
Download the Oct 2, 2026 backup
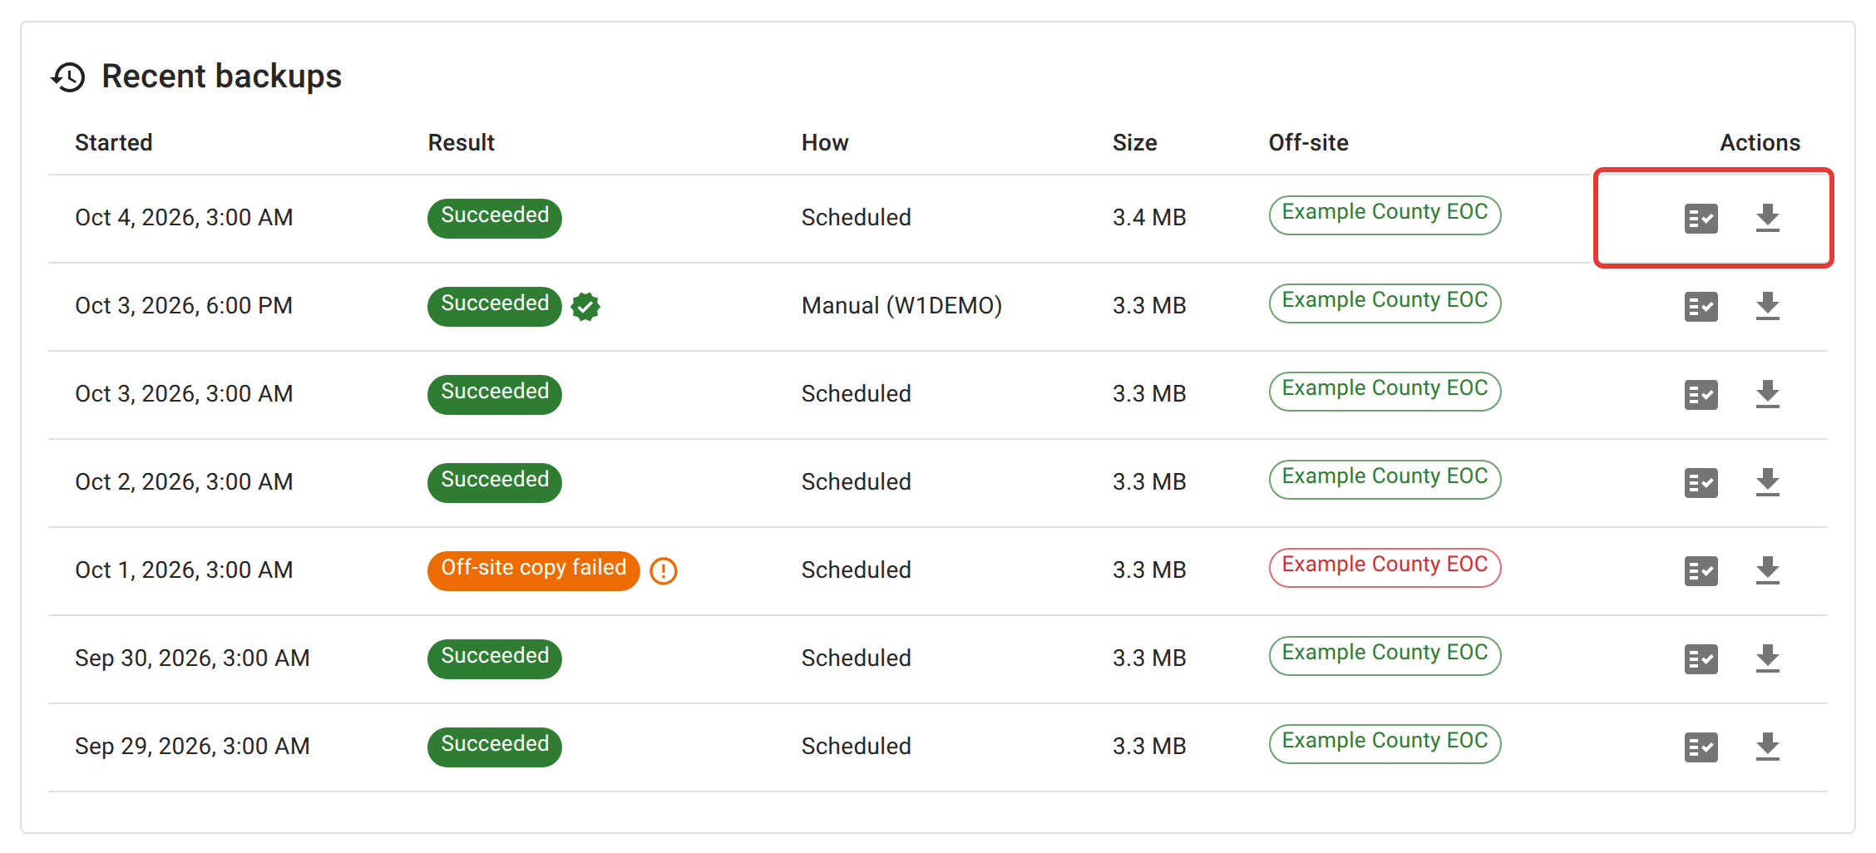[1767, 483]
